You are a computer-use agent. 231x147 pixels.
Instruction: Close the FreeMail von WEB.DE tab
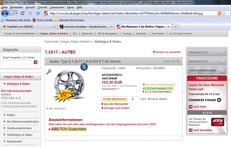[x=54, y=27]
